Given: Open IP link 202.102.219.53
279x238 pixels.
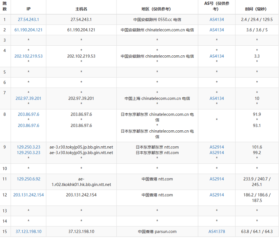Looking at the screenshot, I should pyautogui.click(x=29, y=56).
